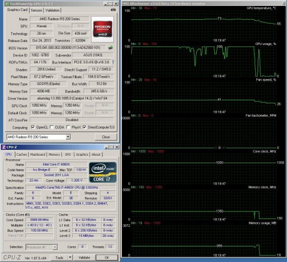The height and width of the screenshot is (262, 287).
Task: Click the Device ID 1002 - 67B0 value
Action: point(40,55)
